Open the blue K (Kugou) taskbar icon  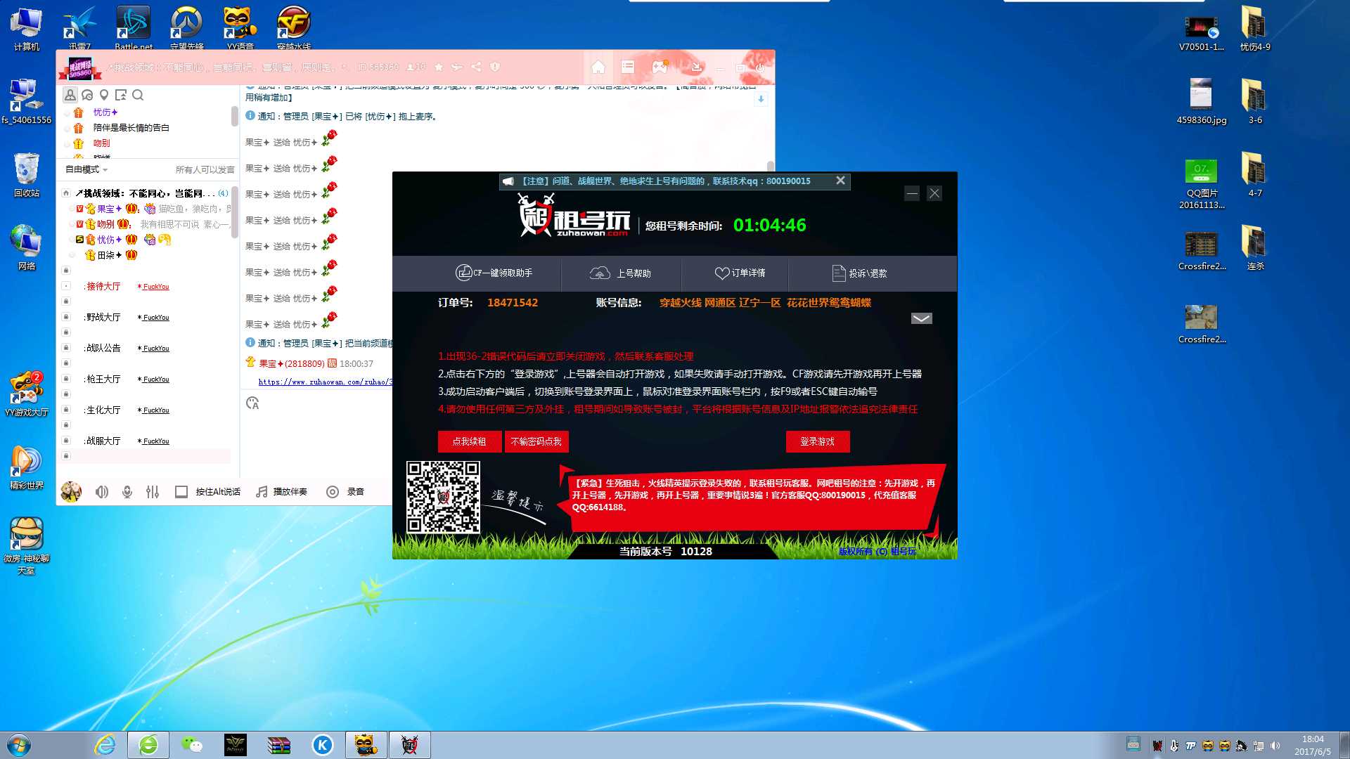tap(323, 745)
